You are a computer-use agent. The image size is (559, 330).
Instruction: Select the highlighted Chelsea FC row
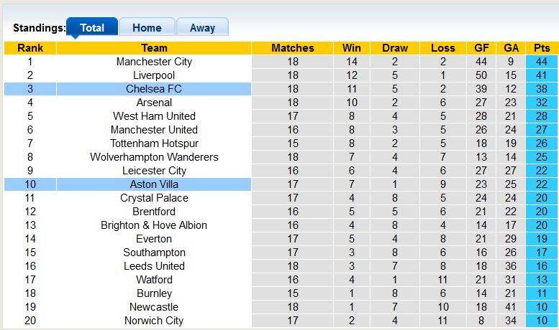154,89
